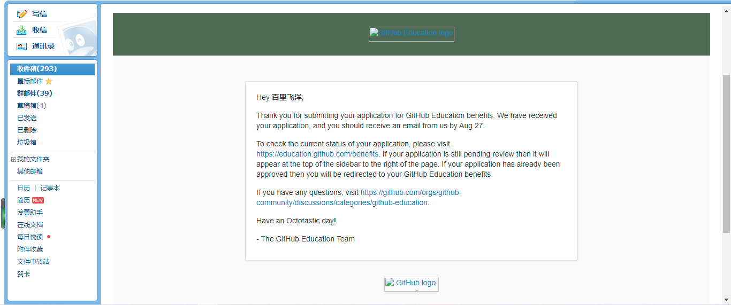Open 收件箱(293) inbox folder
The image size is (731, 305).
(52, 69)
